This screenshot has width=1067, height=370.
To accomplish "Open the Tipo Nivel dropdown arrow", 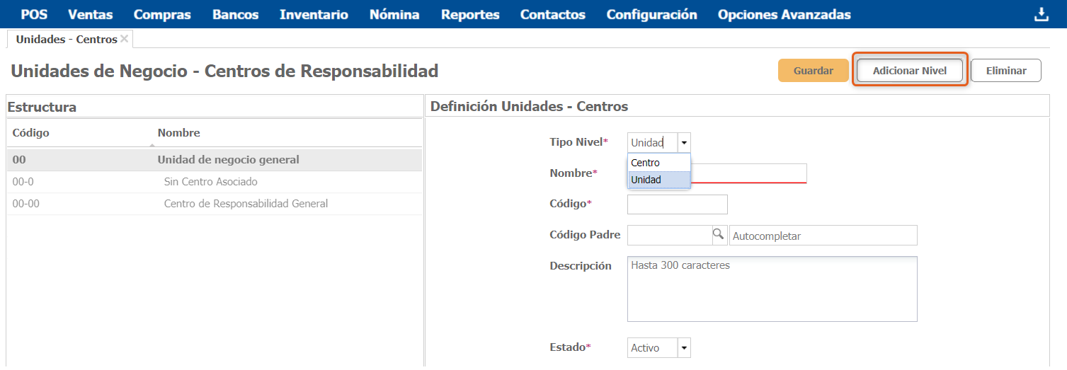I will point(684,142).
